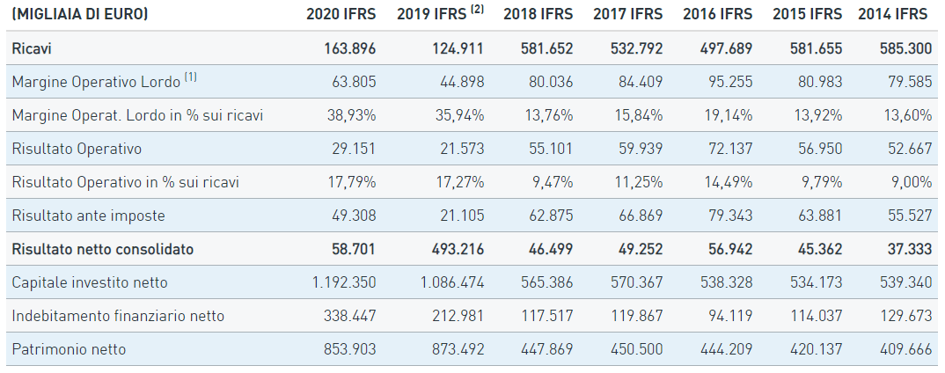Click the "Risultato netto consolidato" row label
The image size is (945, 373).
(102, 249)
